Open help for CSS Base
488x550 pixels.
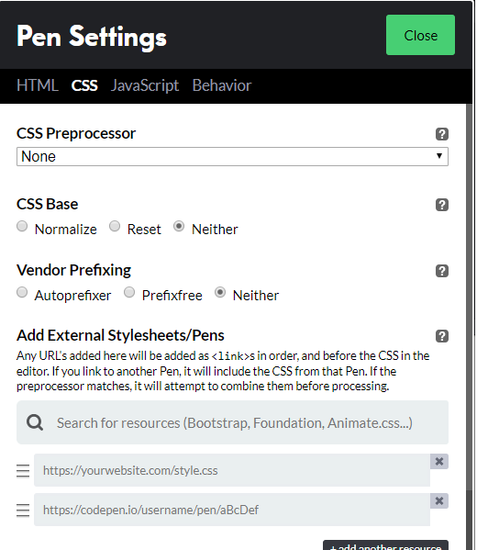point(442,205)
